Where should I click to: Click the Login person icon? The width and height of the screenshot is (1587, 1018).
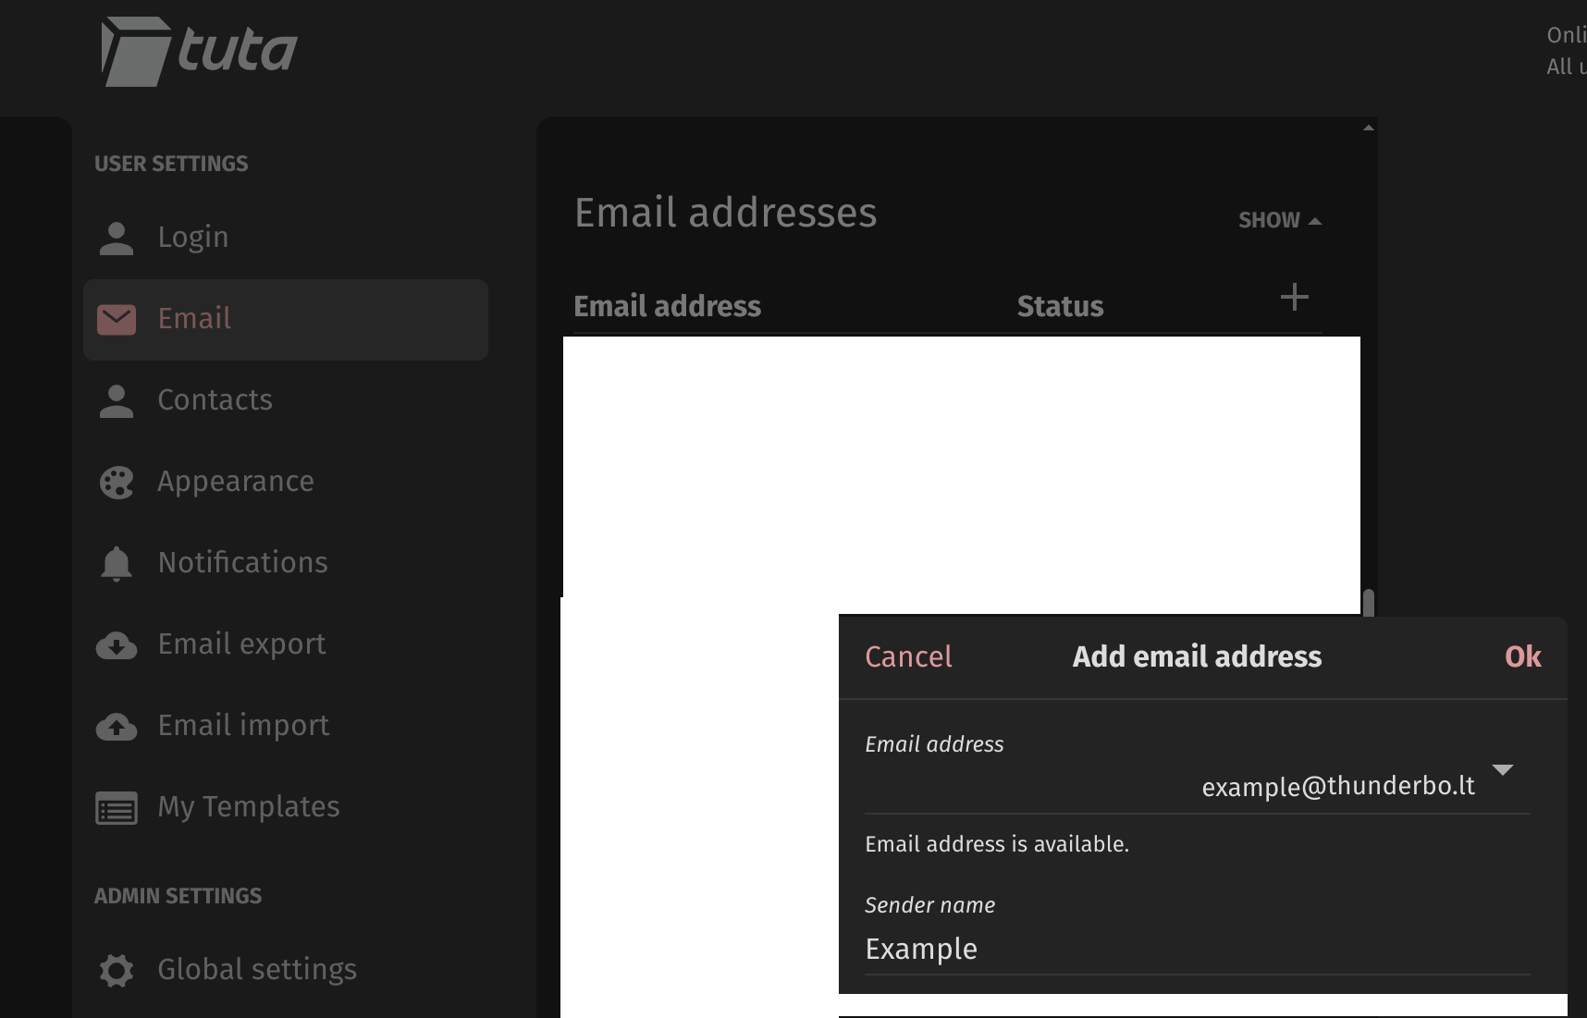click(x=117, y=238)
